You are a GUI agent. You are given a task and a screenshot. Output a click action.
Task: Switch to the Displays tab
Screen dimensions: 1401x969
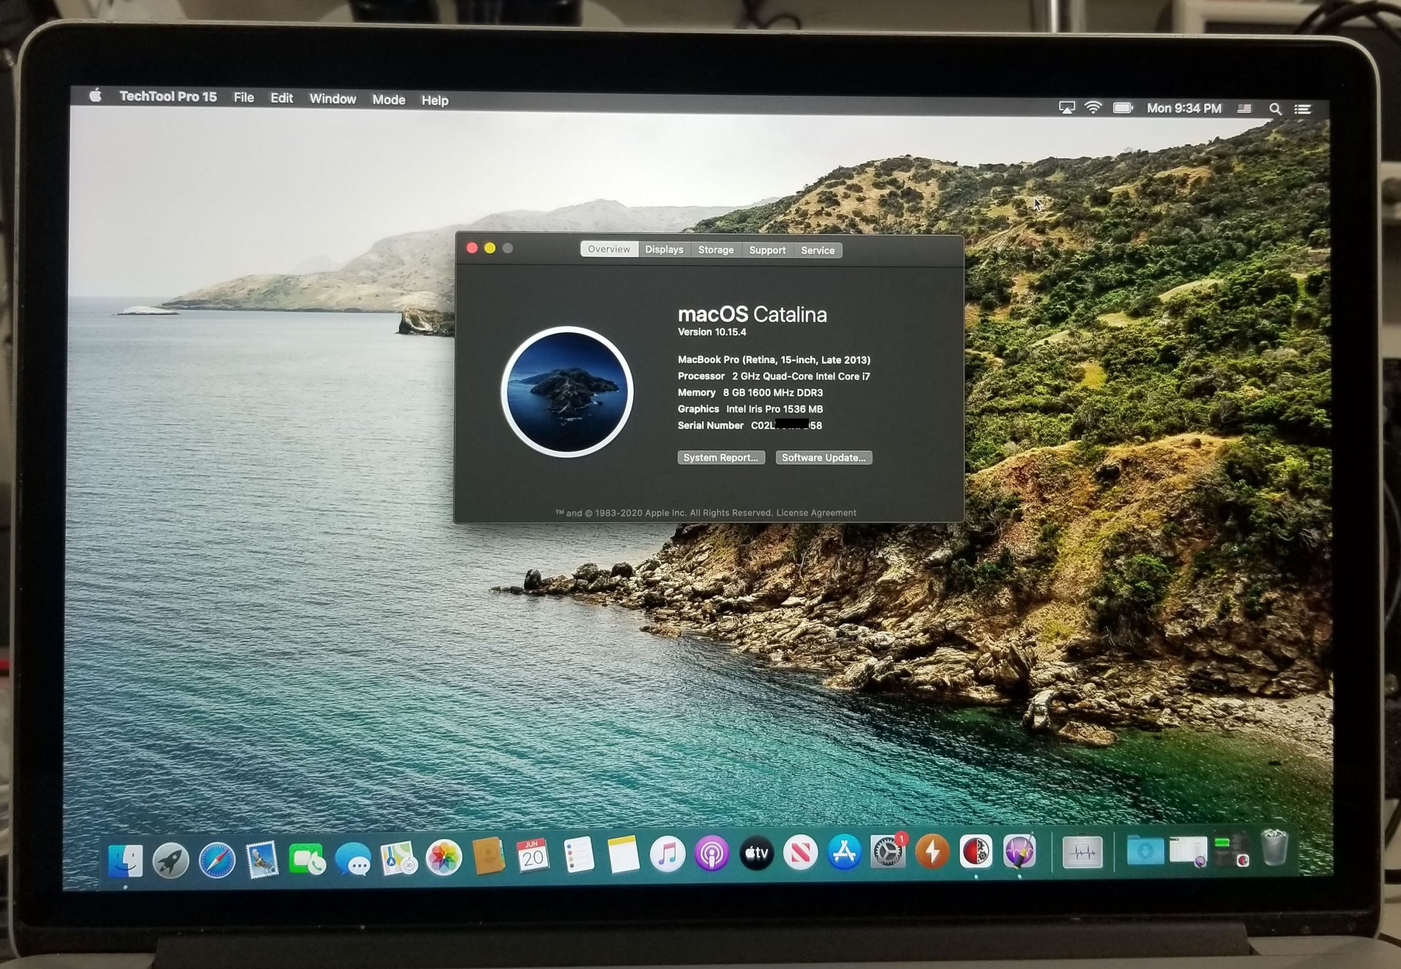tap(664, 249)
